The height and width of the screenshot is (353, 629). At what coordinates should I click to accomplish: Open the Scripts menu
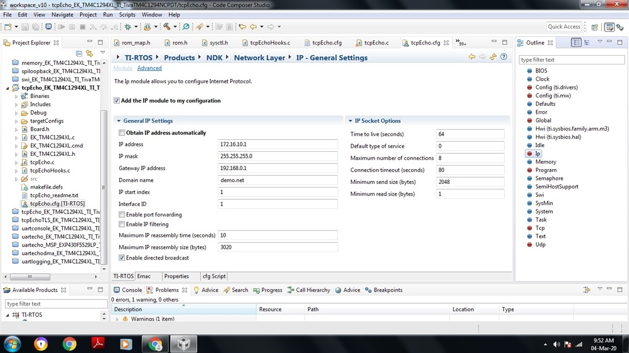(x=127, y=15)
